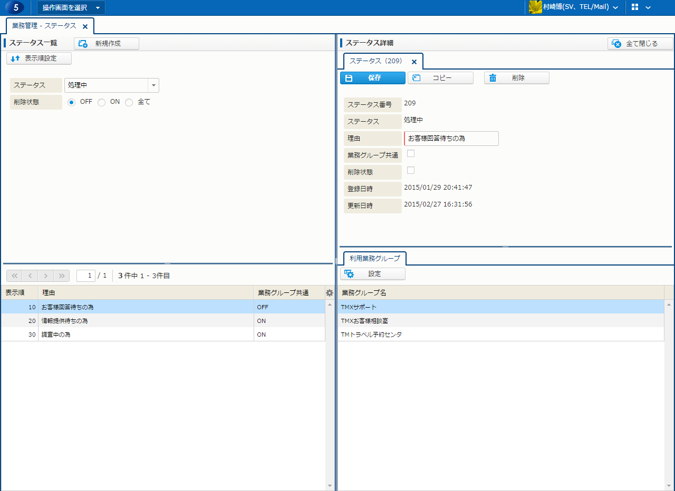Screen dimensions: 675x491
Task: Click the 新規作成 button
Action: pyautogui.click(x=107, y=44)
